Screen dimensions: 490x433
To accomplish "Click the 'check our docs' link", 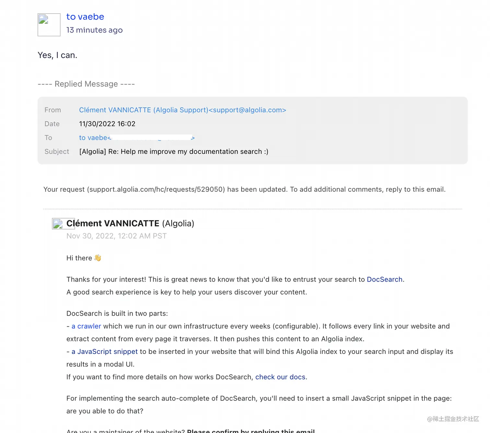I will click(280, 377).
